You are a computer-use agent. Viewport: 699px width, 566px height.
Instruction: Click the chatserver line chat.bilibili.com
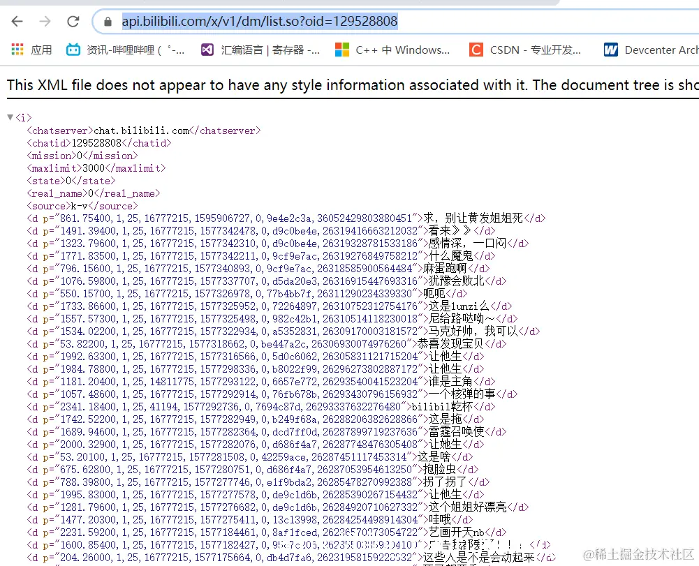pos(144,131)
